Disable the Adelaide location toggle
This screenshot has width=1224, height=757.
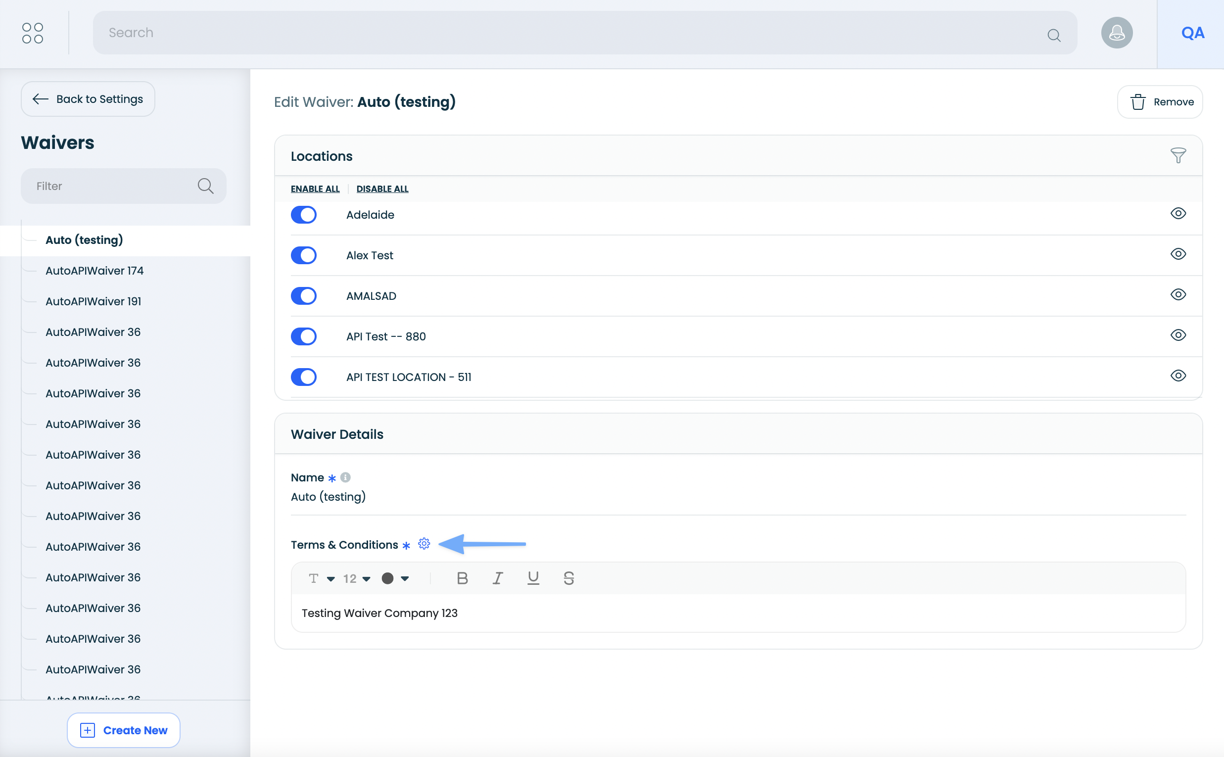click(304, 215)
